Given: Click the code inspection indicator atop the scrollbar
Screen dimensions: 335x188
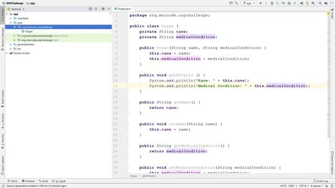Looking at the screenshot, I should [x=328, y=14].
